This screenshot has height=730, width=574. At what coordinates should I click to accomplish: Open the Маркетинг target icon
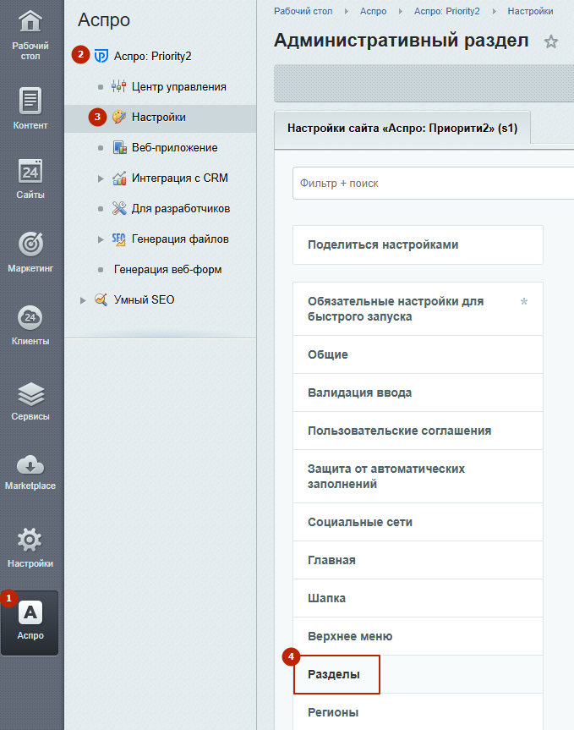[x=31, y=244]
